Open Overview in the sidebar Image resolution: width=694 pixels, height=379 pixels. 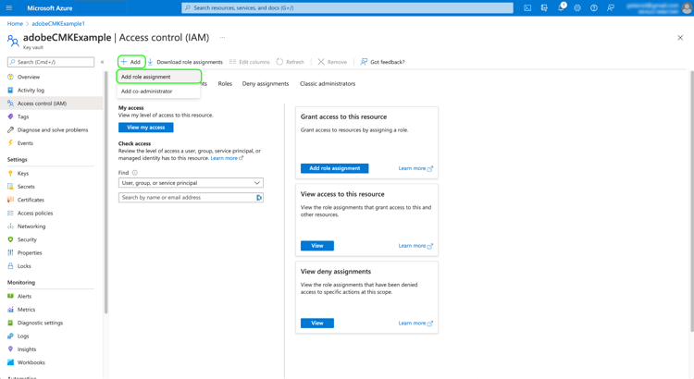point(29,77)
